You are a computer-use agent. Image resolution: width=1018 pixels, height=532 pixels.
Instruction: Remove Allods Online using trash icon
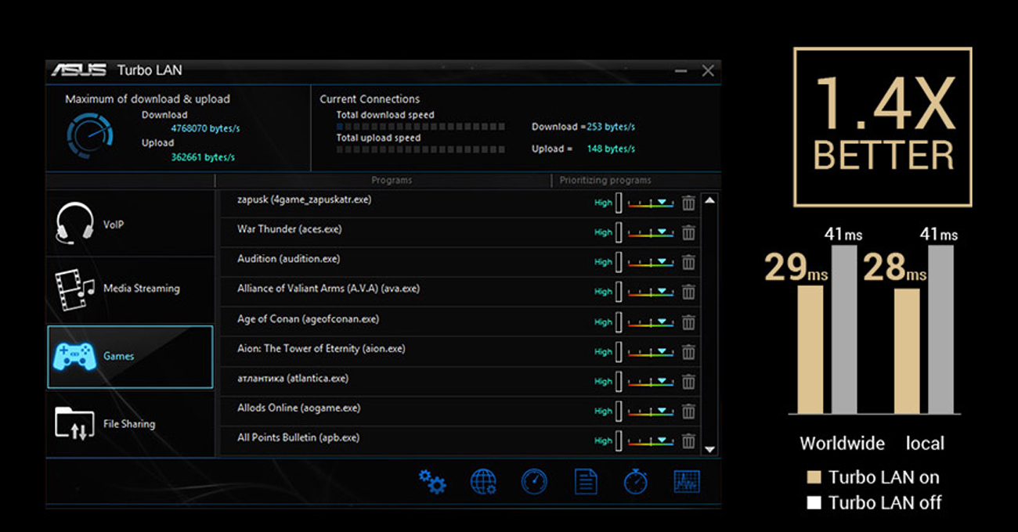point(688,411)
